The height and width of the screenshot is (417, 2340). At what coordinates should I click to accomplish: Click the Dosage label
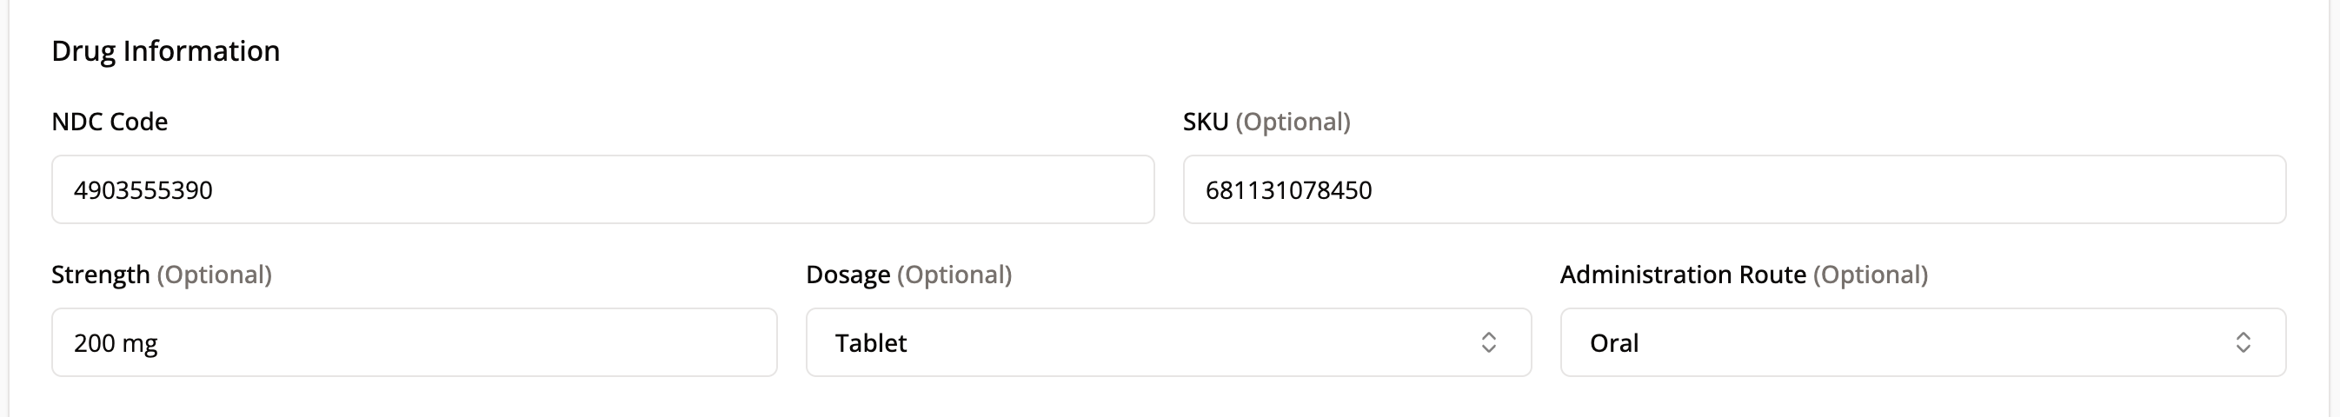[848, 275]
